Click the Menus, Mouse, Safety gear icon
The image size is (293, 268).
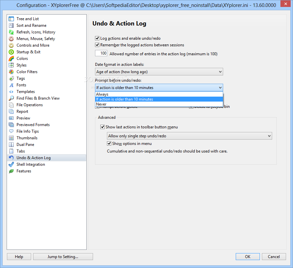(11, 39)
